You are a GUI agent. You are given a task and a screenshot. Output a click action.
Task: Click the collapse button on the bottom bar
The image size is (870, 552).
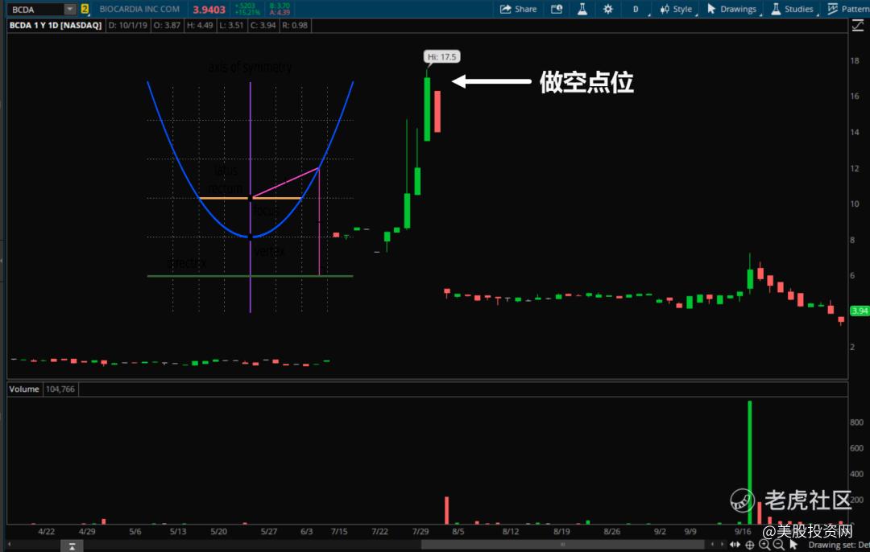pos(72,546)
